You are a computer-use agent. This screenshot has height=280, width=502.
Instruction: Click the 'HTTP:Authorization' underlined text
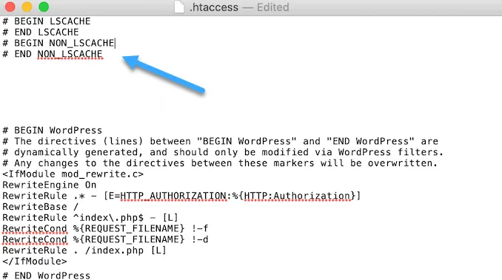(x=297, y=196)
